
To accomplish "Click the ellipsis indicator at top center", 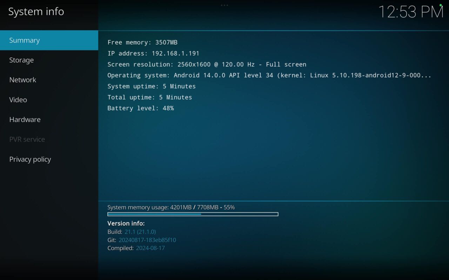I will [x=224, y=5].
